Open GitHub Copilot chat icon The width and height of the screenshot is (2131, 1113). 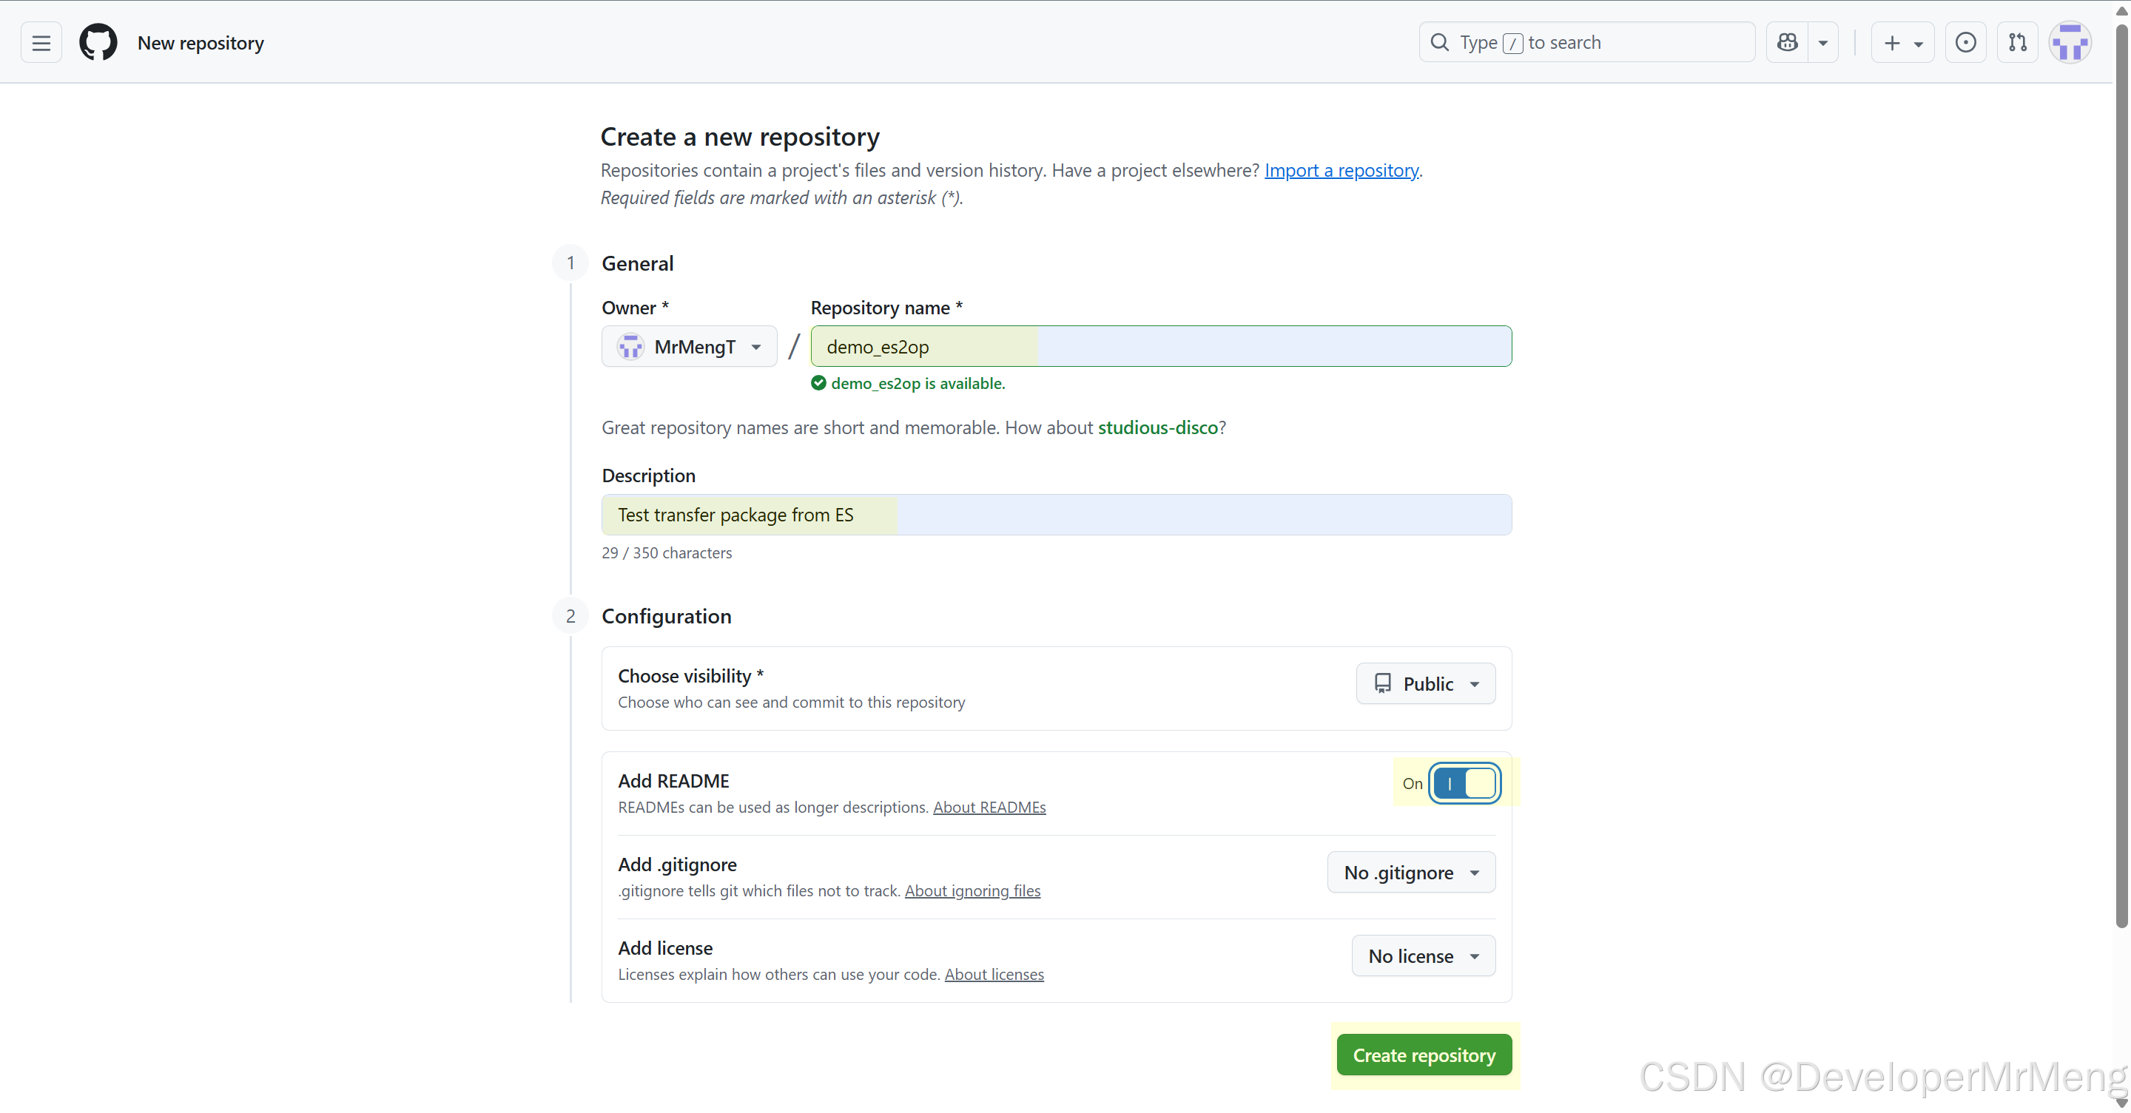(x=1787, y=43)
